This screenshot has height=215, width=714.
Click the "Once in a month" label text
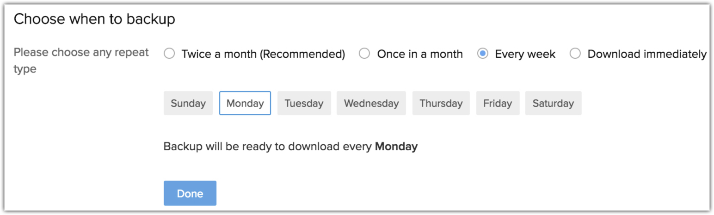coord(420,54)
